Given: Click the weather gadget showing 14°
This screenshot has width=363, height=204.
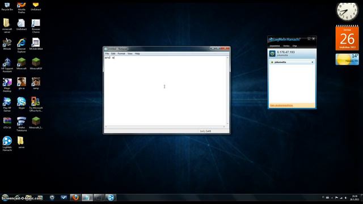Looking at the screenshot, I should (x=347, y=59).
